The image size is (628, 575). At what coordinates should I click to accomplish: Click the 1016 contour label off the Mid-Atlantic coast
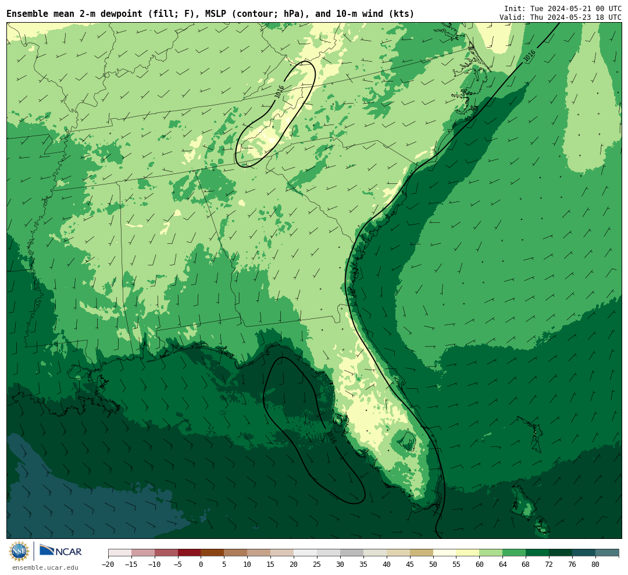pos(530,56)
